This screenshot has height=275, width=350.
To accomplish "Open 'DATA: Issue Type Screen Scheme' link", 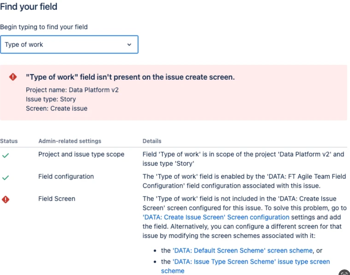I will tap(245, 266).
